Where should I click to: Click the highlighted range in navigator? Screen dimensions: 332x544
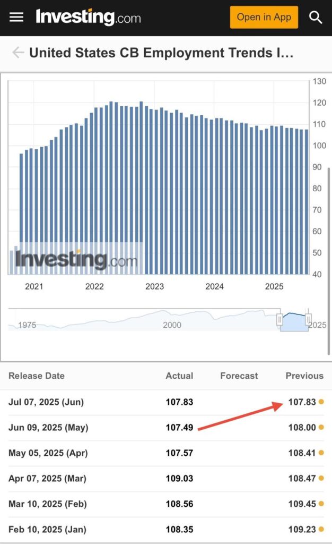tap(294, 322)
